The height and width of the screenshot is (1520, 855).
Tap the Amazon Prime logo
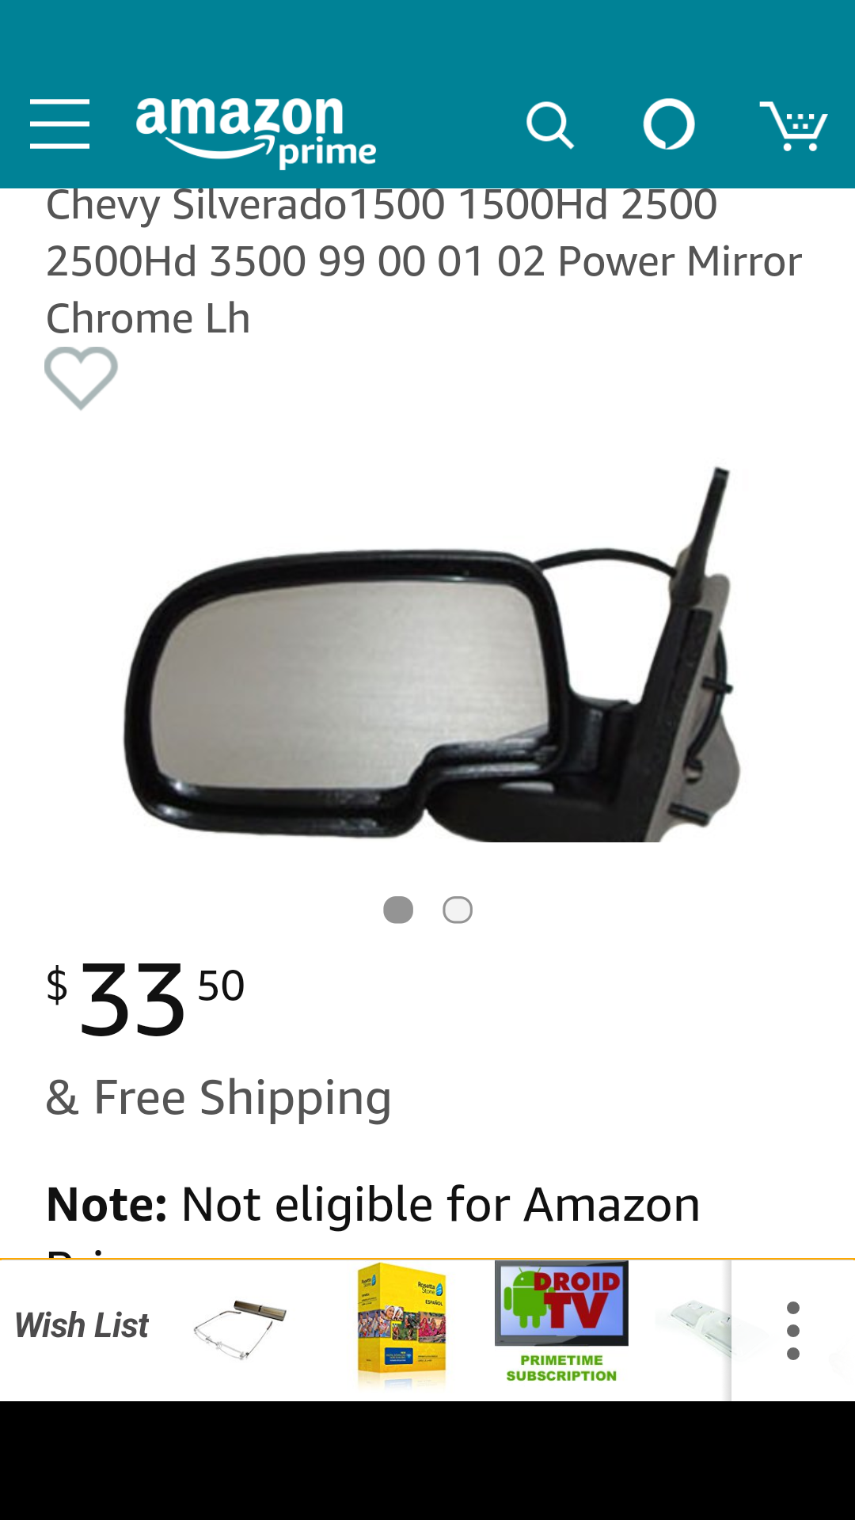(256, 131)
